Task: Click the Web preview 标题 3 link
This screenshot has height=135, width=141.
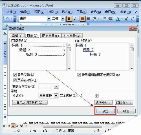Action: click(95, 54)
